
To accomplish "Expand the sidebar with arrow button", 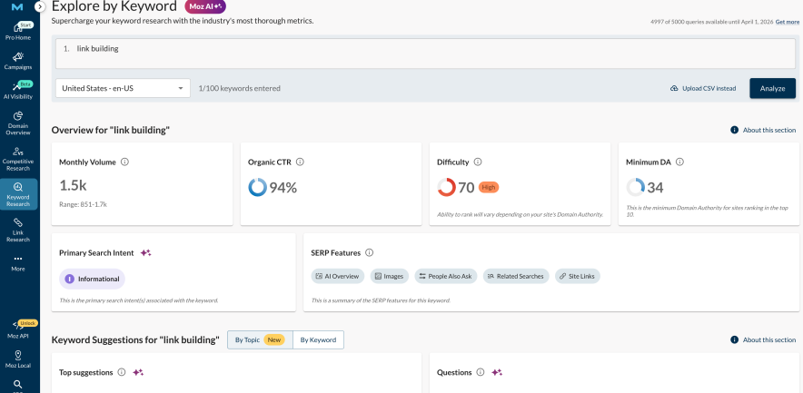I will pos(40,6).
